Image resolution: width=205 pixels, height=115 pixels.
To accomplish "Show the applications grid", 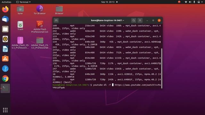I will tap(5, 110).
